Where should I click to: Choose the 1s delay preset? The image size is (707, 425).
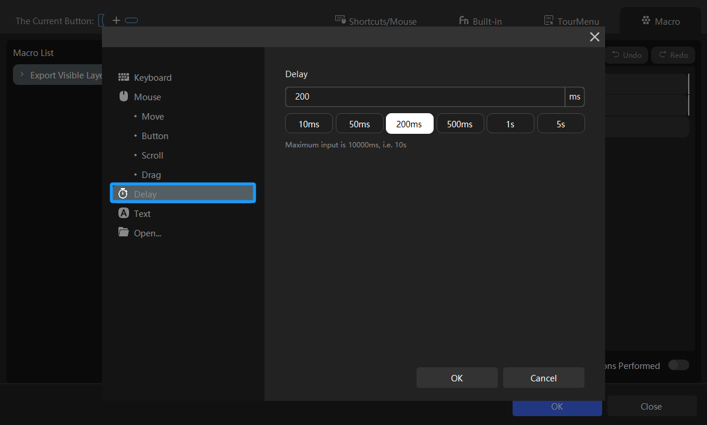pyautogui.click(x=510, y=124)
